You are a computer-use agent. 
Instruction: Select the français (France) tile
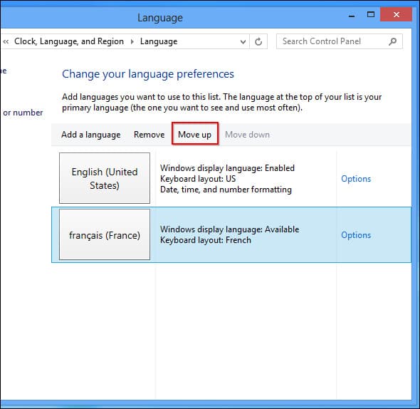(105, 234)
